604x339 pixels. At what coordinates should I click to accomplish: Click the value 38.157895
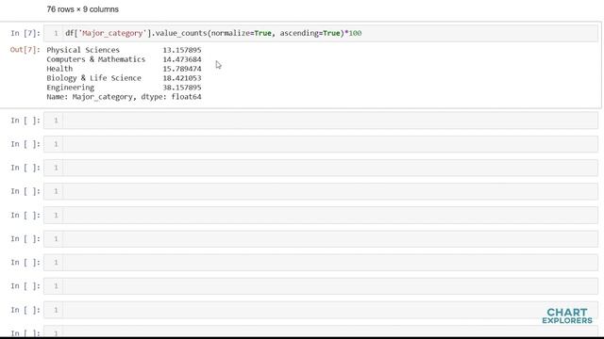(182, 88)
